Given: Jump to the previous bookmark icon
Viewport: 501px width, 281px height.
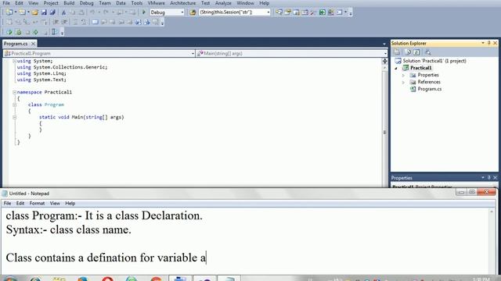Looking at the screenshot, I should tap(104, 22).
